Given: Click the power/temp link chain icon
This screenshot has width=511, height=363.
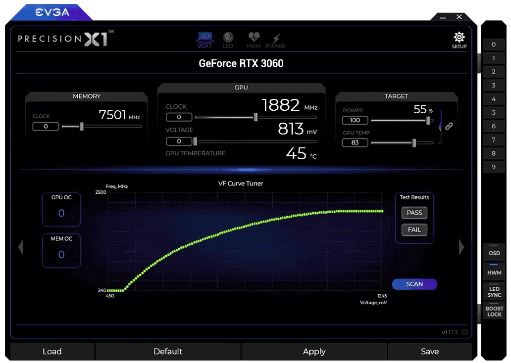Looking at the screenshot, I should 449,126.
